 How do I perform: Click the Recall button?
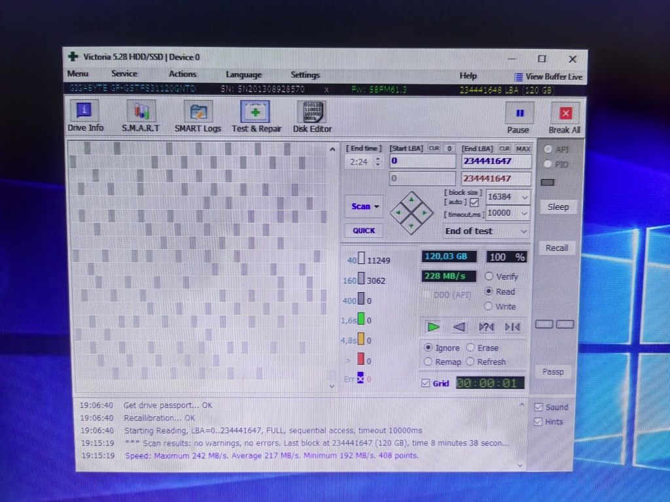557,248
